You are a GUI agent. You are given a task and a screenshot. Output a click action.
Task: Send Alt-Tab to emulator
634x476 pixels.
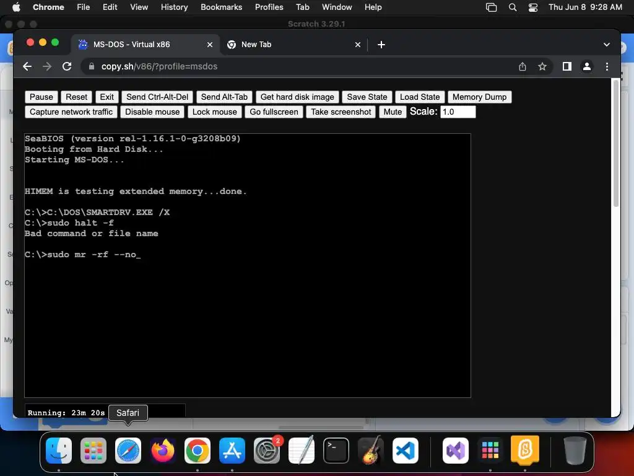[x=224, y=97]
